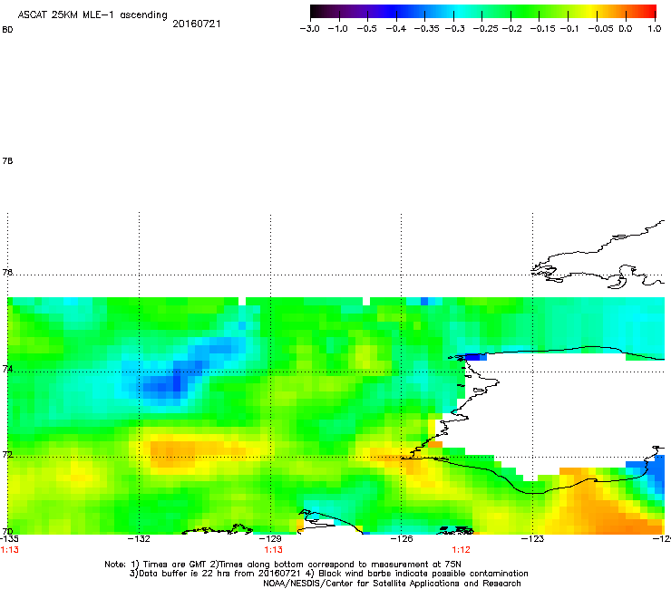The height and width of the screenshot is (589, 671).
Task: Click the longitude label -126
Action: [402, 539]
